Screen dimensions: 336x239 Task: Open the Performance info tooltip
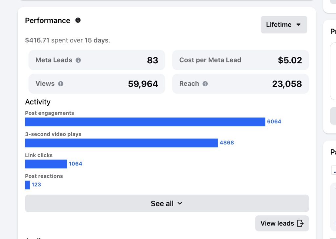[x=78, y=20]
